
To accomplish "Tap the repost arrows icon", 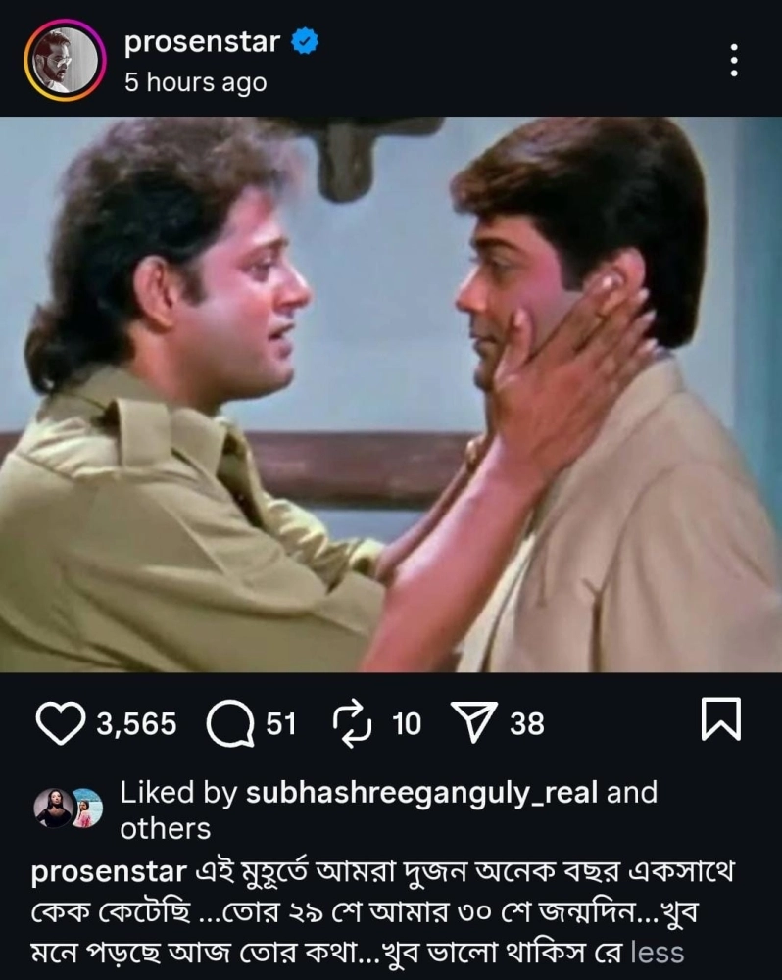I will pyautogui.click(x=352, y=724).
